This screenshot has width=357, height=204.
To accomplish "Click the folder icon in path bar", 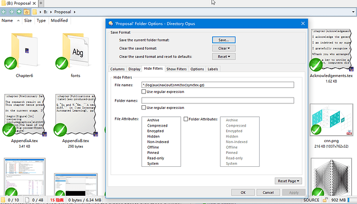I will (x=35, y=12).
